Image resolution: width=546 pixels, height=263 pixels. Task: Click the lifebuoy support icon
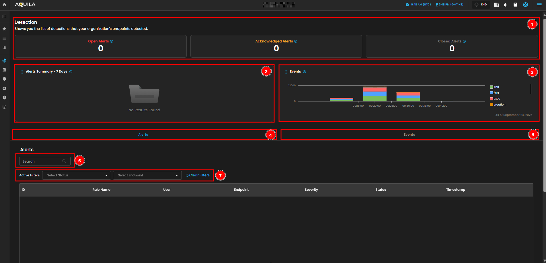pyautogui.click(x=525, y=5)
